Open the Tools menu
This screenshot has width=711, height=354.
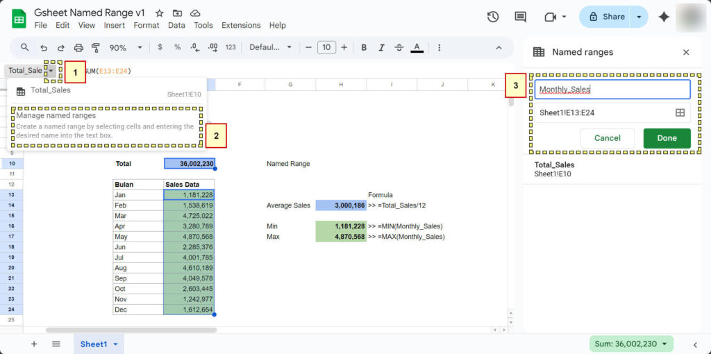(203, 26)
